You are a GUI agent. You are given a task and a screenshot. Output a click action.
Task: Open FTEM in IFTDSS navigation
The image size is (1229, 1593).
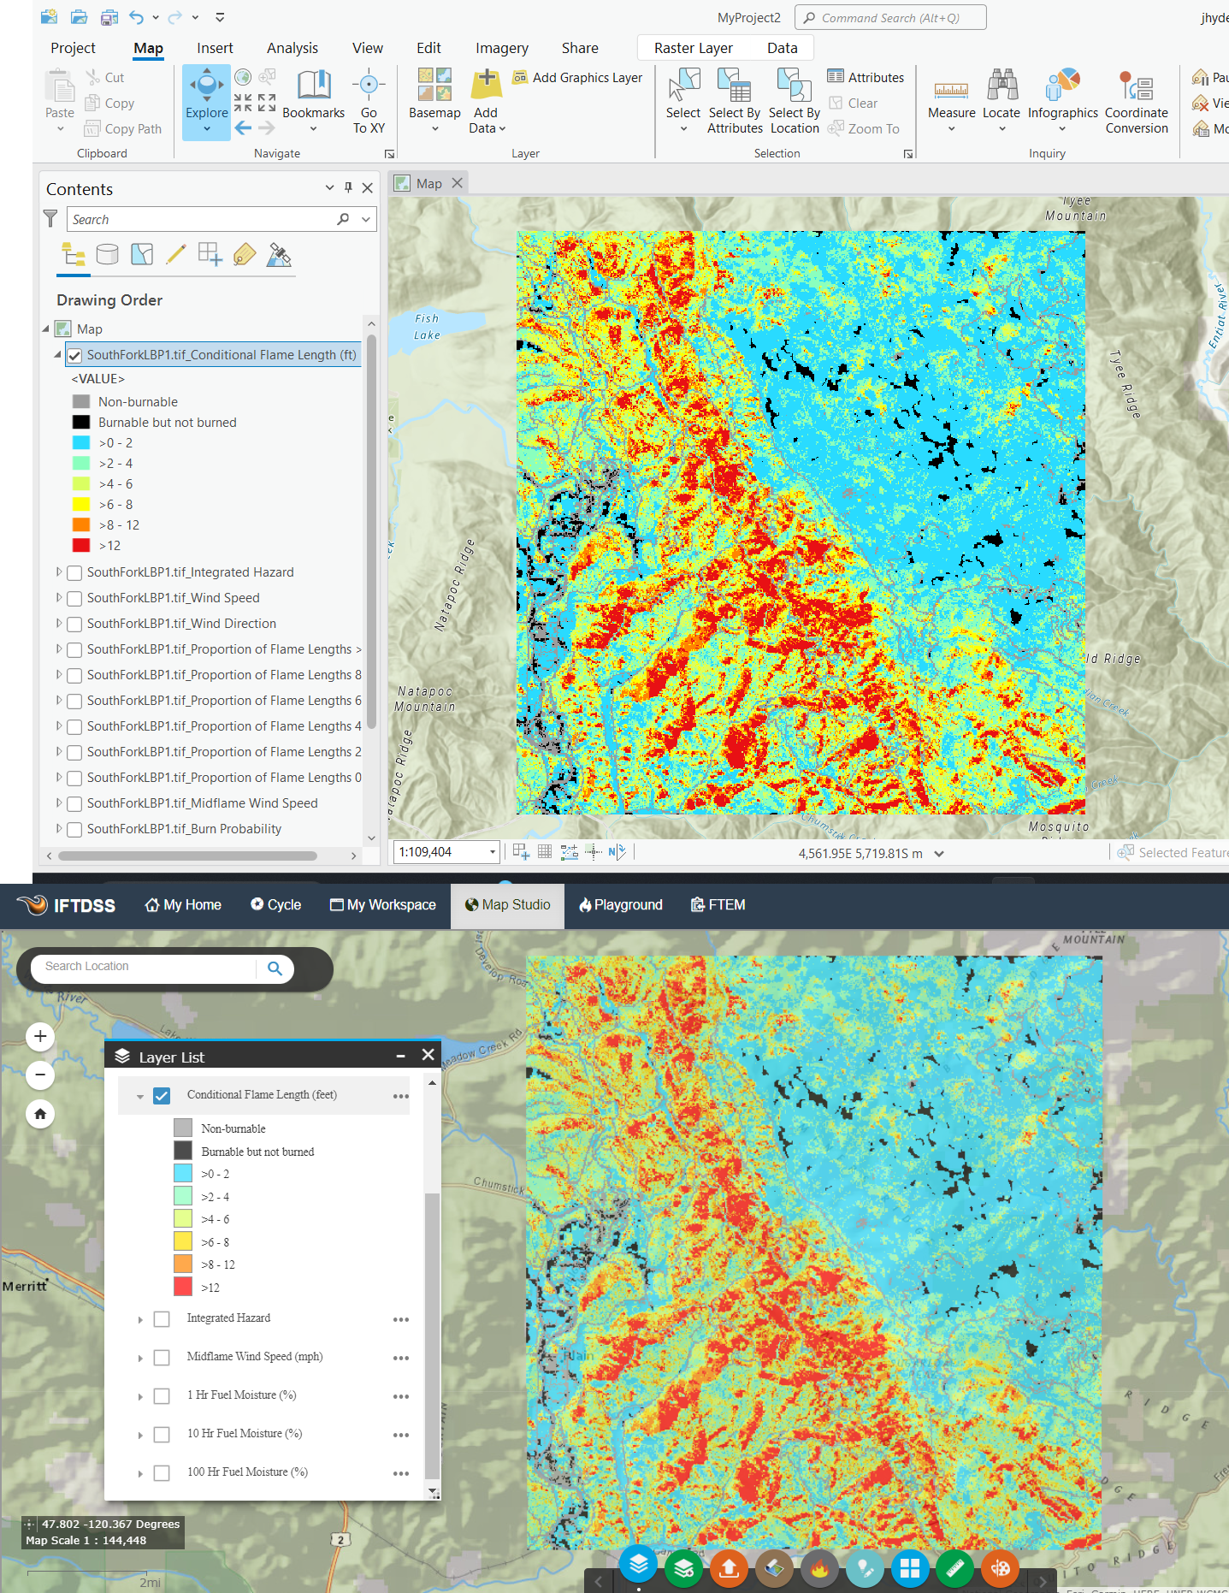(718, 905)
